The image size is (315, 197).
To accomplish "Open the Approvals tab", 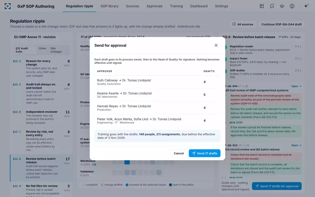I will (x=154, y=6).
